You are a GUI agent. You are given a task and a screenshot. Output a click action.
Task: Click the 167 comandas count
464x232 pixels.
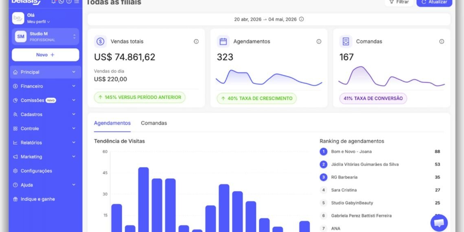346,57
